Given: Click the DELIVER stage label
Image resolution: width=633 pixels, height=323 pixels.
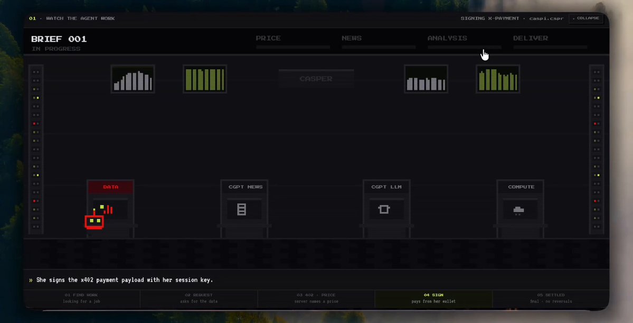Looking at the screenshot, I should (x=531, y=38).
